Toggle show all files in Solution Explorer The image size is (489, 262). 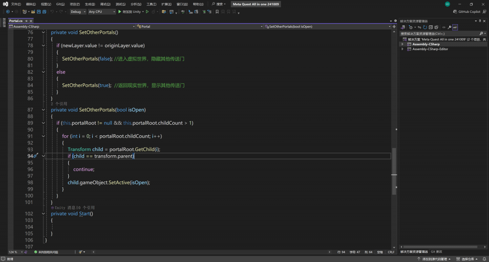coord(436,27)
